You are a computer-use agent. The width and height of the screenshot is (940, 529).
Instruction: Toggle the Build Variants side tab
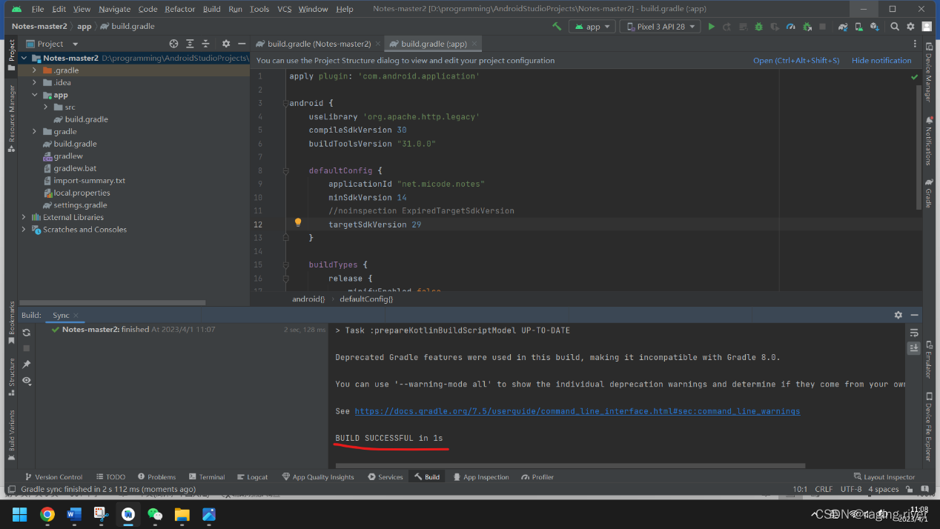pyautogui.click(x=11, y=435)
